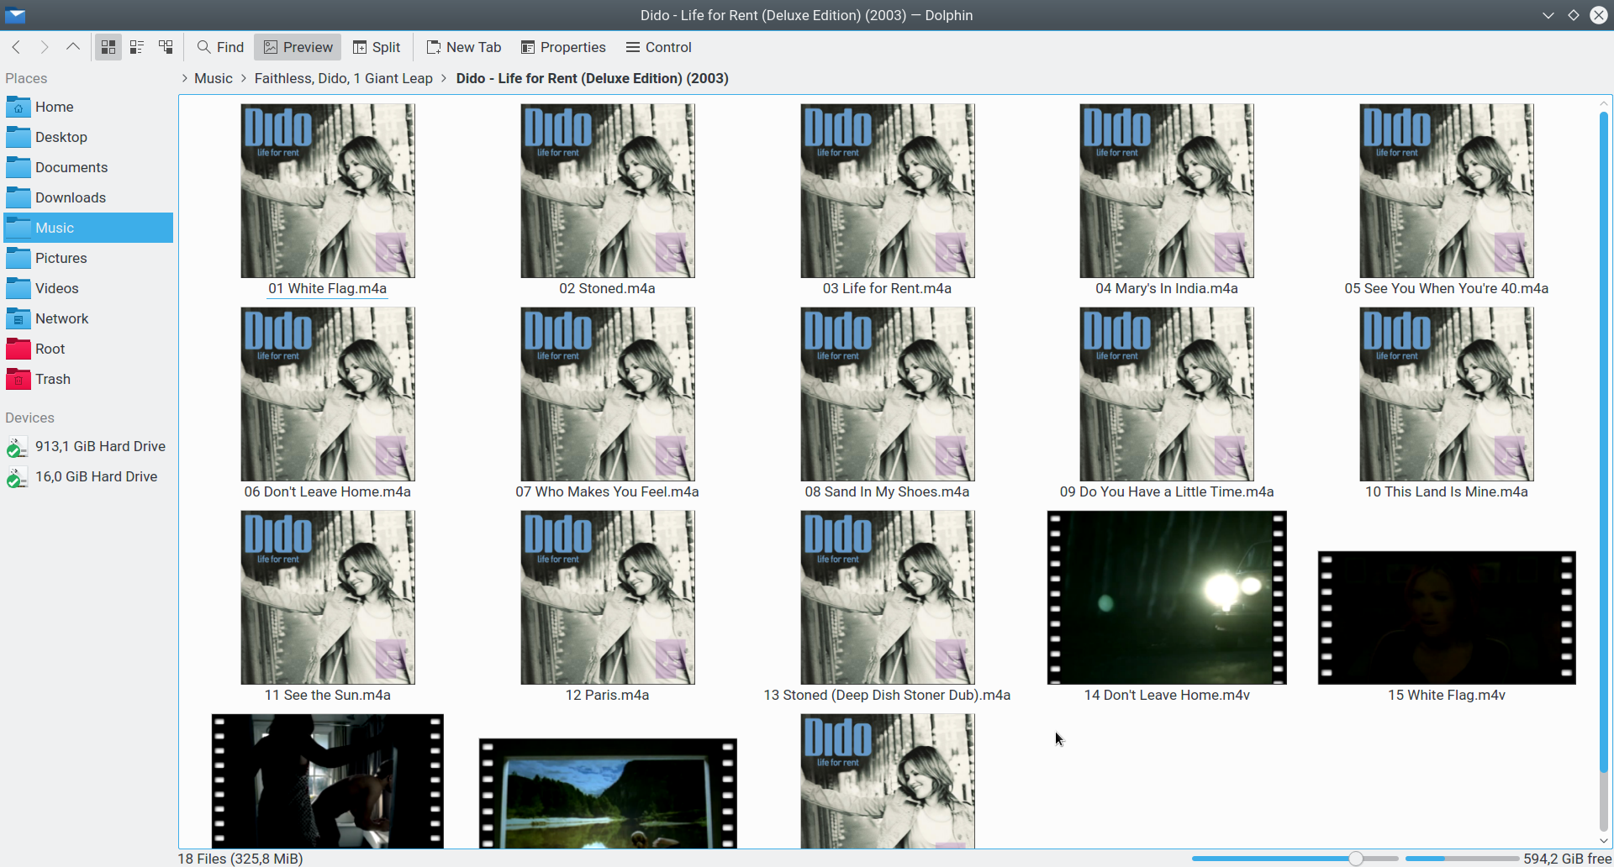The height and width of the screenshot is (867, 1614).
Task: Open Trash in Places panel
Action: click(88, 379)
